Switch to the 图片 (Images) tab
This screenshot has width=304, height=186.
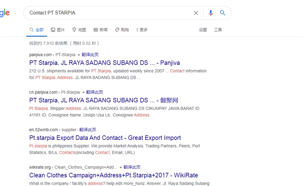pyautogui.click(x=58, y=30)
